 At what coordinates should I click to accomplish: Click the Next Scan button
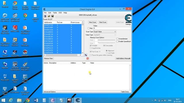[103, 22]
